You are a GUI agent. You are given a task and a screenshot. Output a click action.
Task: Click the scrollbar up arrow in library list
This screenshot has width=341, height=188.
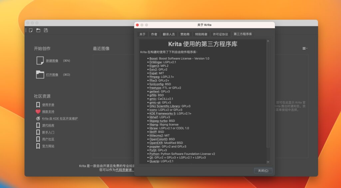pyautogui.click(x=268, y=41)
